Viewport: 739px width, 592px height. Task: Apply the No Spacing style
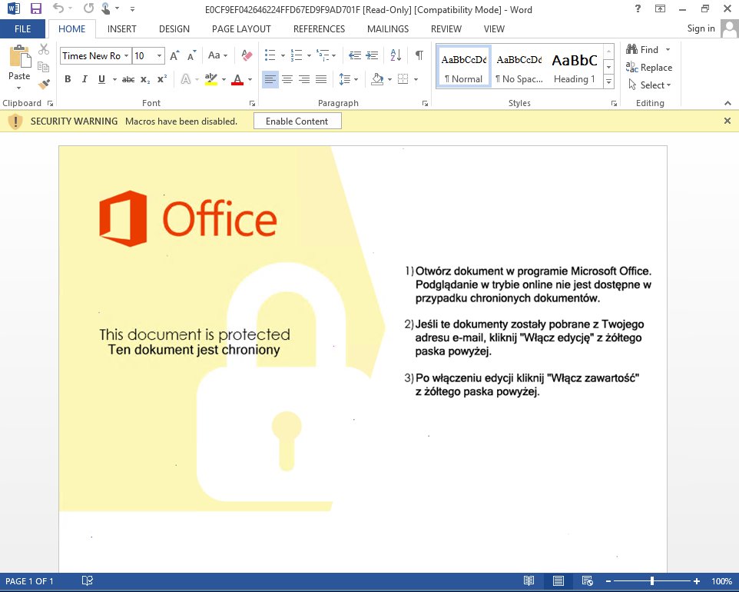pyautogui.click(x=519, y=66)
